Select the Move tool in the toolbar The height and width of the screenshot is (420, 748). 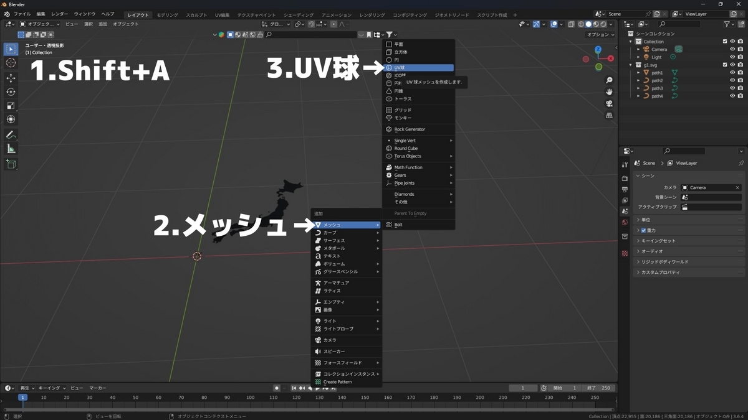[x=10, y=77]
